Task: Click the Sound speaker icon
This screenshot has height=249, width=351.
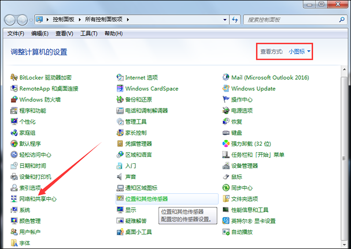Action: pyautogui.click(x=120, y=177)
